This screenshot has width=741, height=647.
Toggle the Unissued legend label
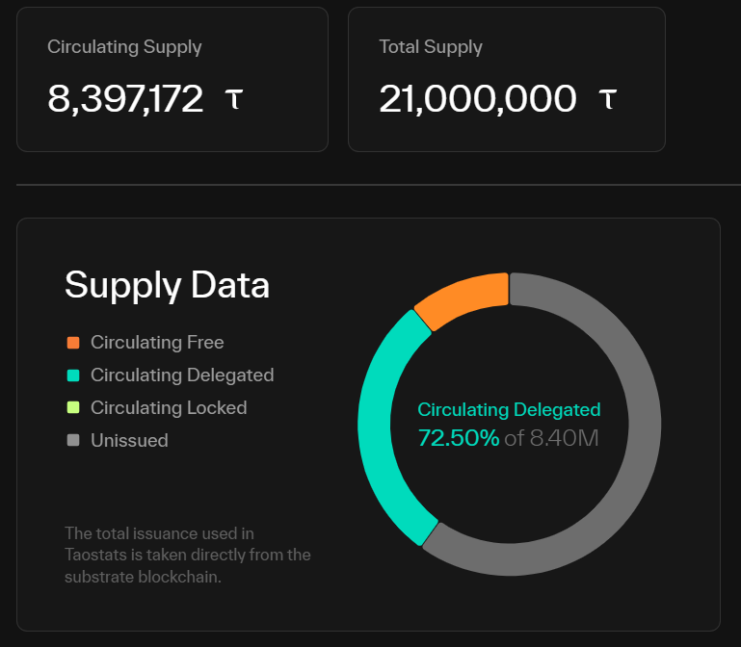[x=129, y=441]
